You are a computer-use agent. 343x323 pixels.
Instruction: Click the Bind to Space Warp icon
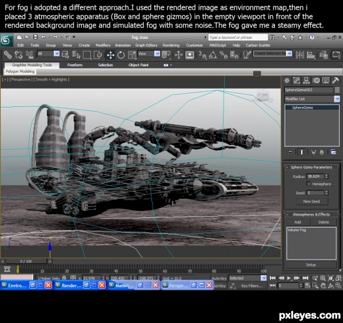click(29, 54)
